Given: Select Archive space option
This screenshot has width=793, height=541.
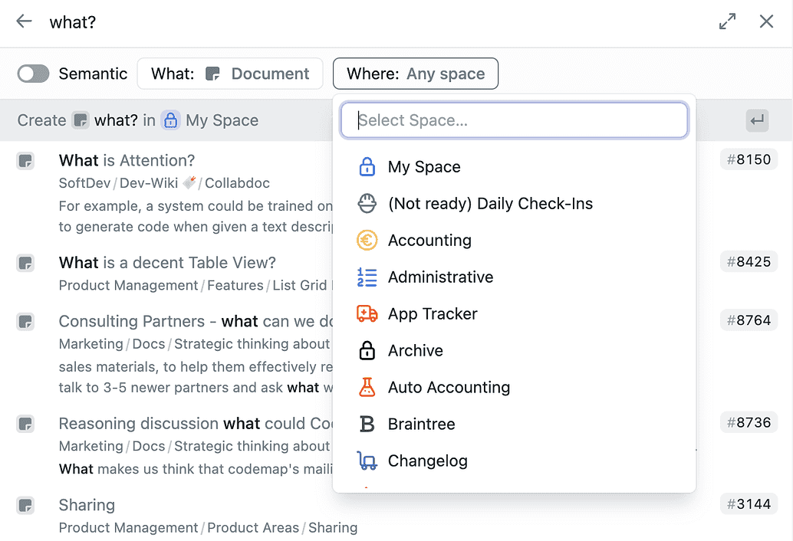Looking at the screenshot, I should [x=415, y=351].
